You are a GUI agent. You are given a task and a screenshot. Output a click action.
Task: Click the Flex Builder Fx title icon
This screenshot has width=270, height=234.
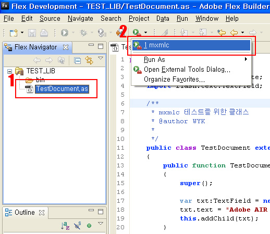pyautogui.click(x=5, y=6)
